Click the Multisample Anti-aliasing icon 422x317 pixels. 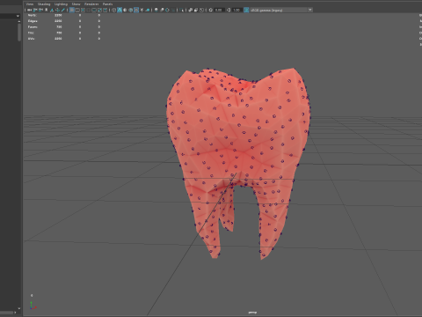[x=167, y=10]
